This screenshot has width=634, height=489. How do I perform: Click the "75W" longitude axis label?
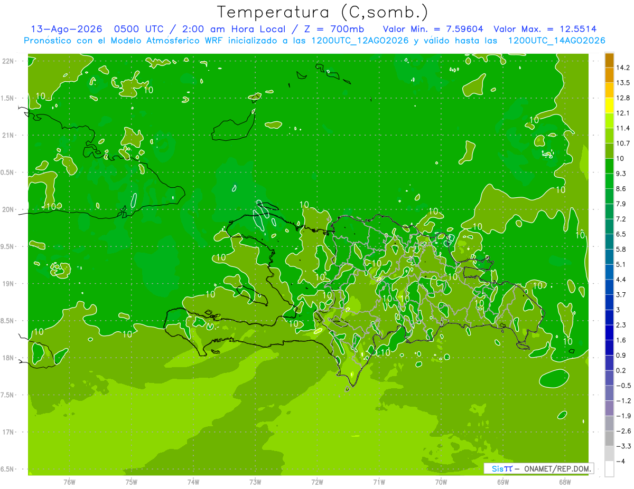click(132, 482)
